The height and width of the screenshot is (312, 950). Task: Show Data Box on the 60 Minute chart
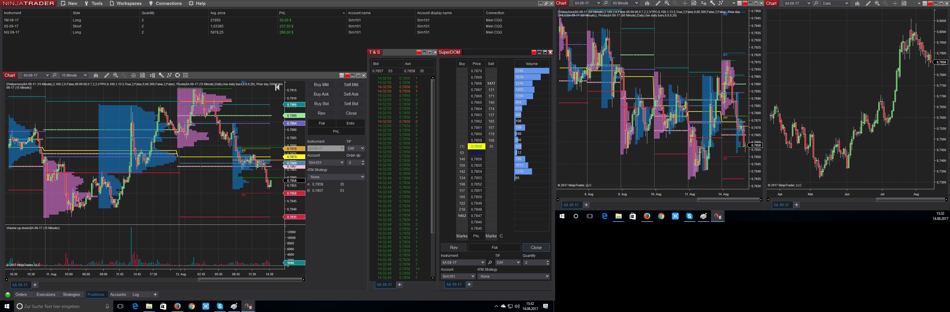tap(694, 3)
